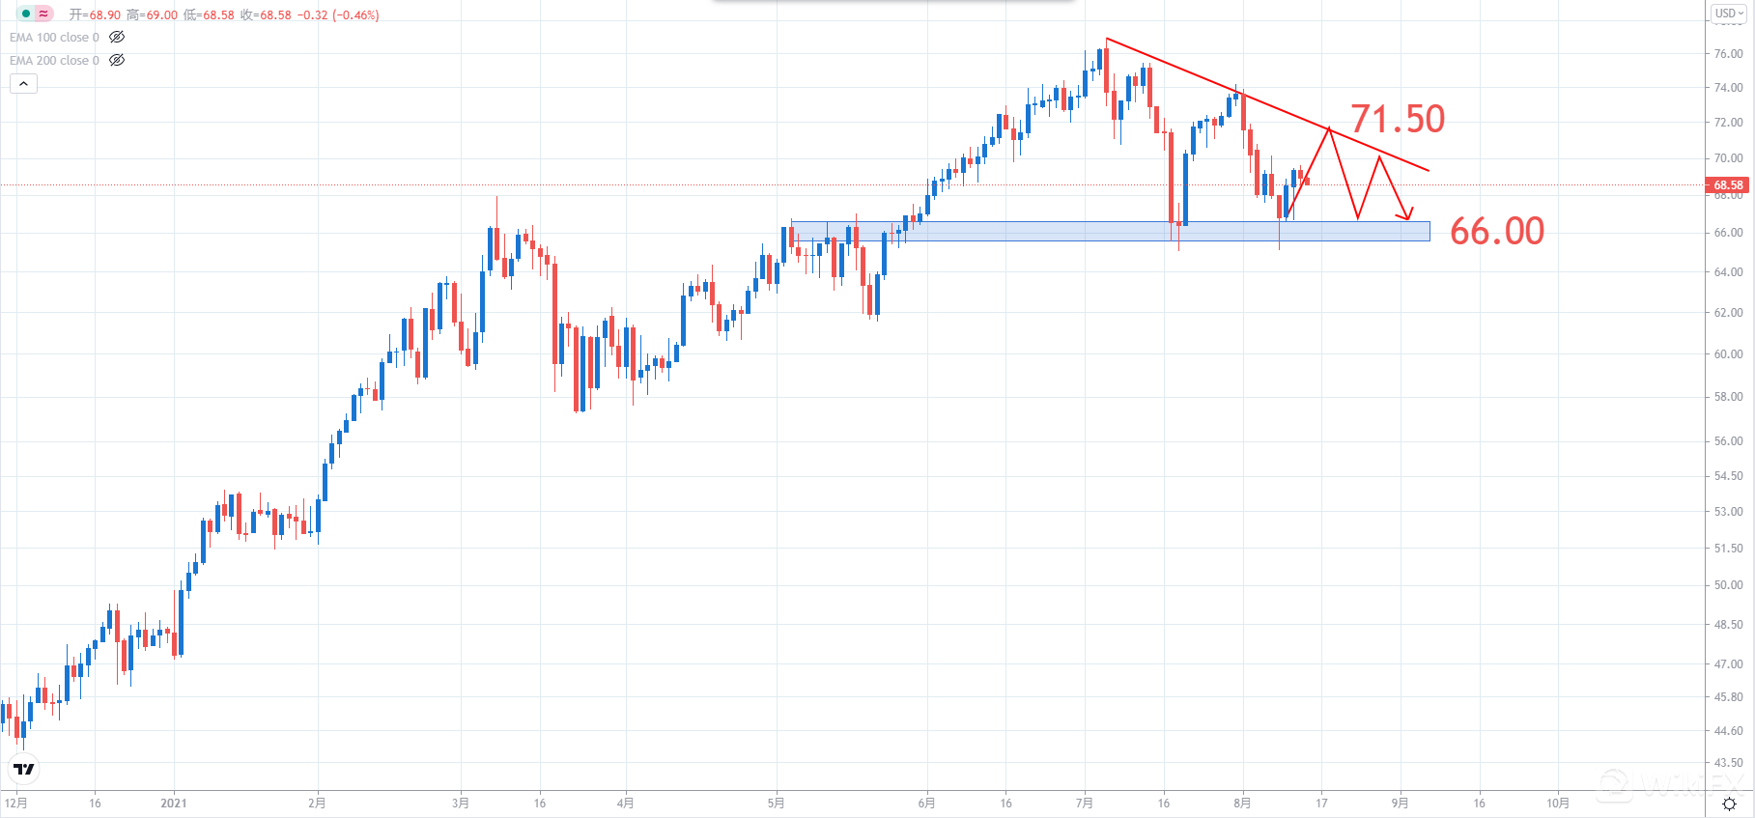The height and width of the screenshot is (818, 1755).
Task: Show the hidden EMA 100 indicator via its eye icon
Action: (117, 38)
